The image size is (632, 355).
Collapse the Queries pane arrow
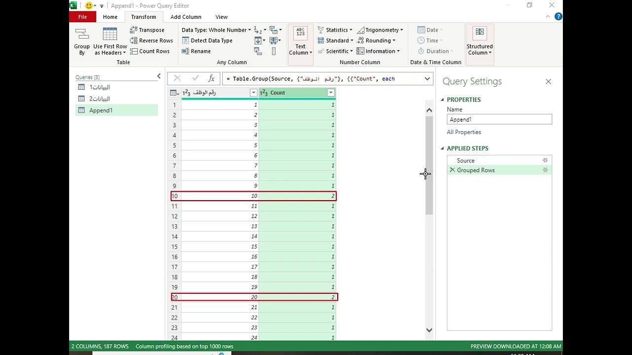(158, 76)
